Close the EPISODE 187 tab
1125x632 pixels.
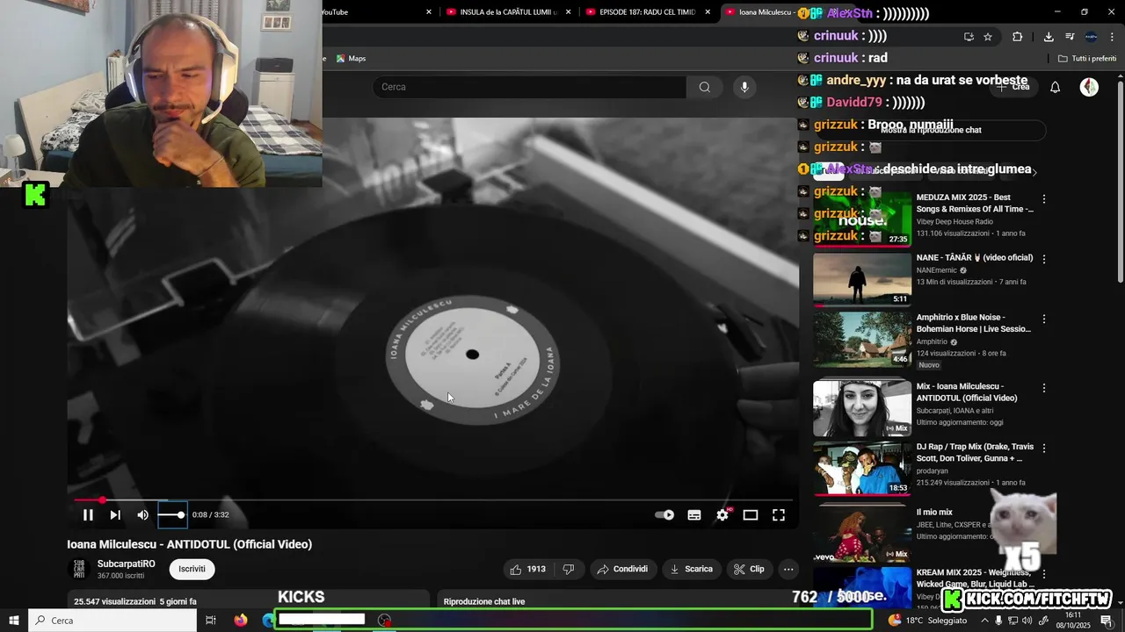[x=708, y=12]
